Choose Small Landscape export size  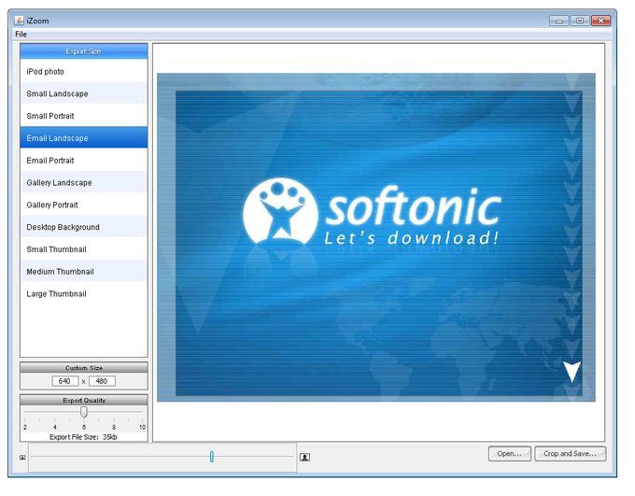(83, 94)
